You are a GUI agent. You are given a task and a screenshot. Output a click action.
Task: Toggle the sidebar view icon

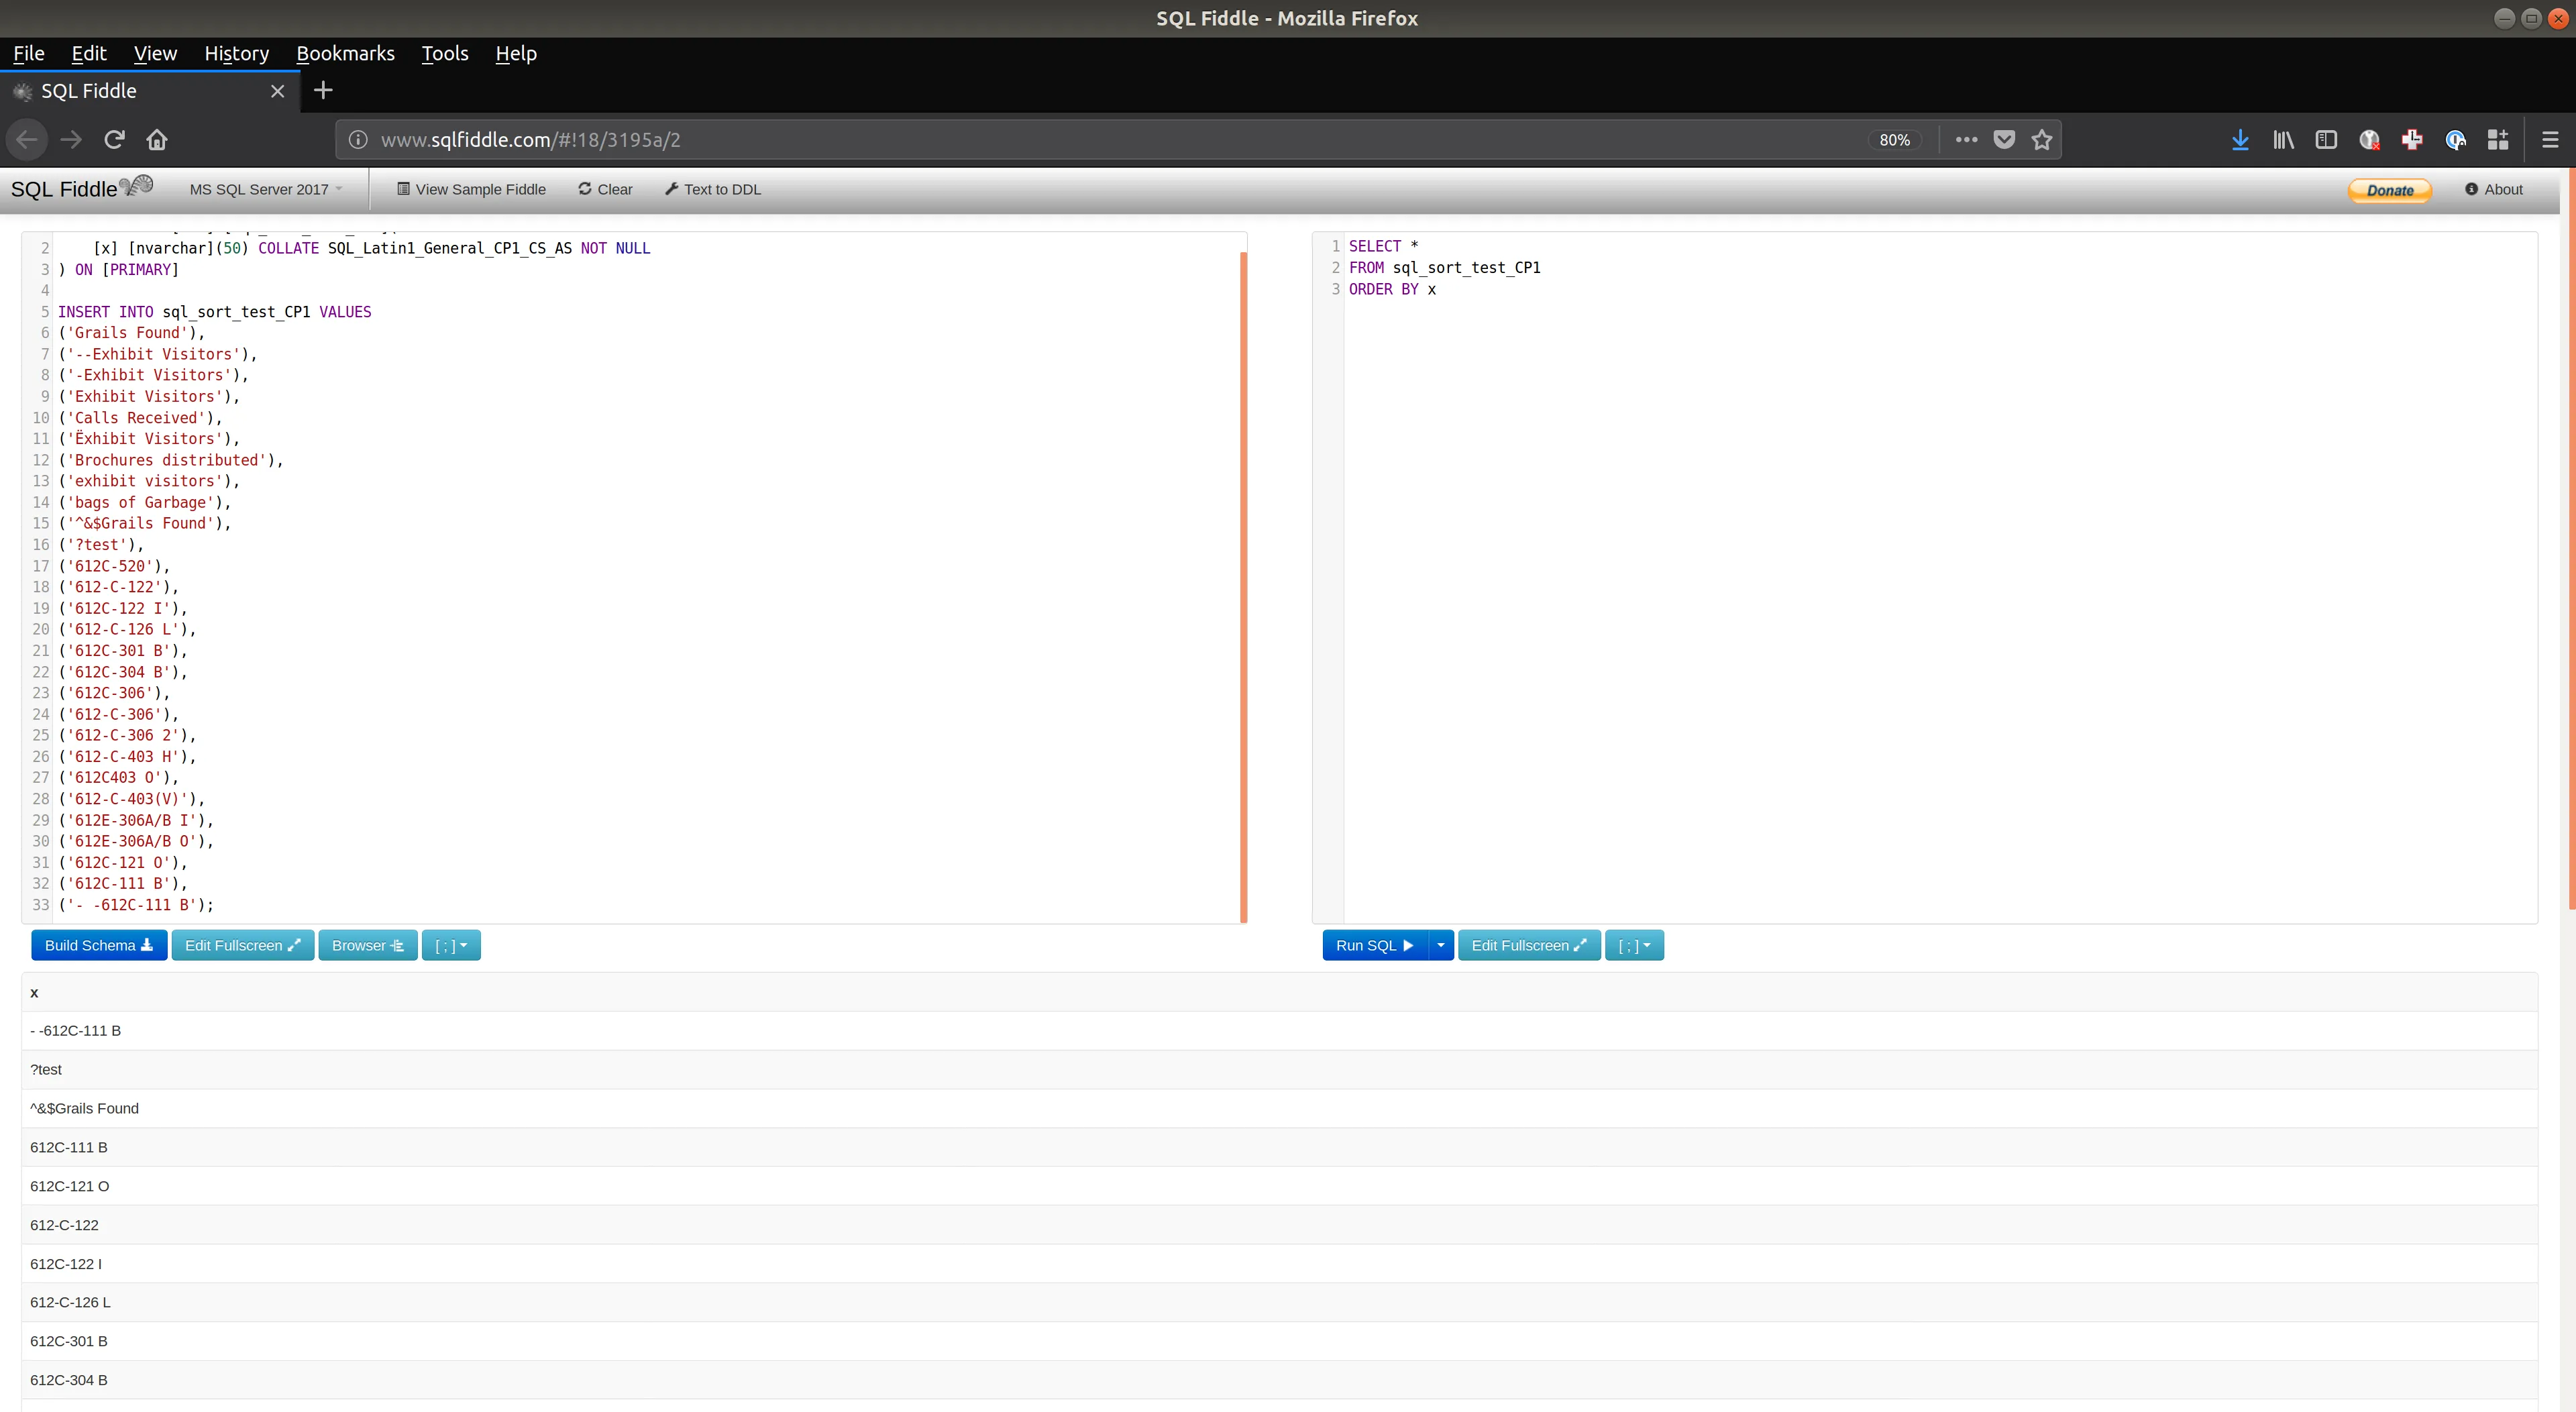tap(2326, 140)
